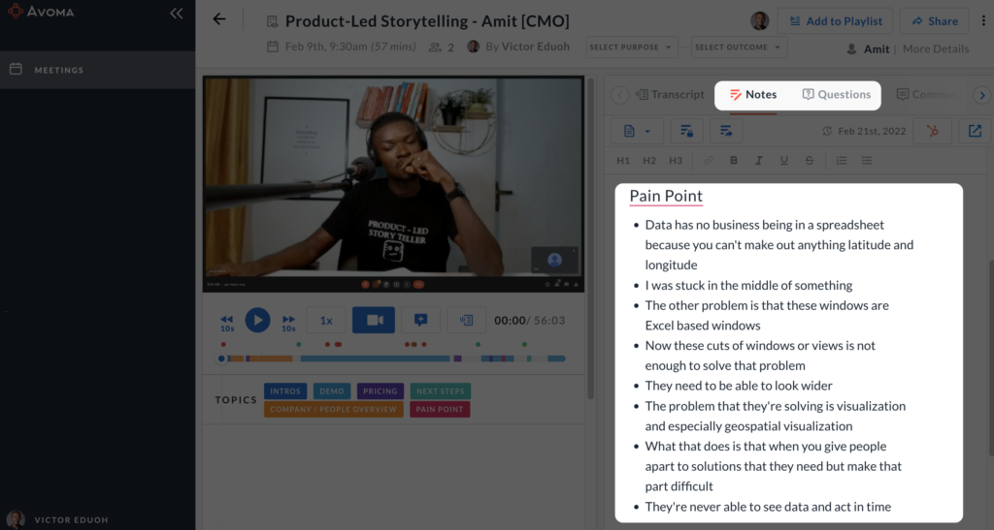
Task: Open notes in external window icon
Action: tap(975, 131)
